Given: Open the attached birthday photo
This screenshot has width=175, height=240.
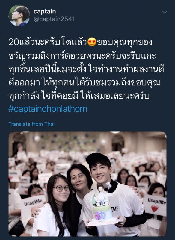Looking at the screenshot, I should (x=87, y=184).
